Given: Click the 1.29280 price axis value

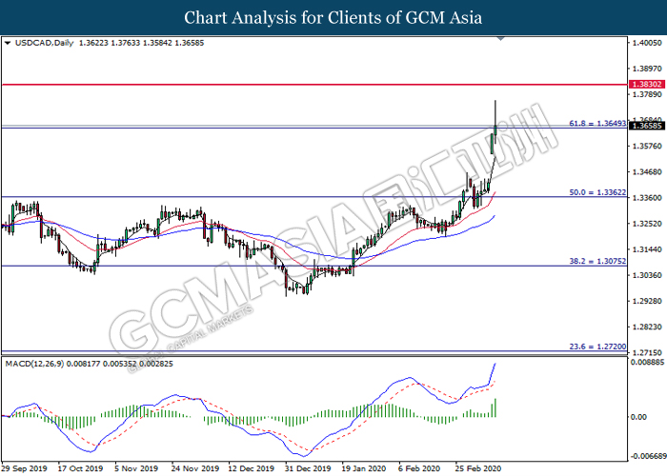Looking at the screenshot, I should (x=647, y=302).
